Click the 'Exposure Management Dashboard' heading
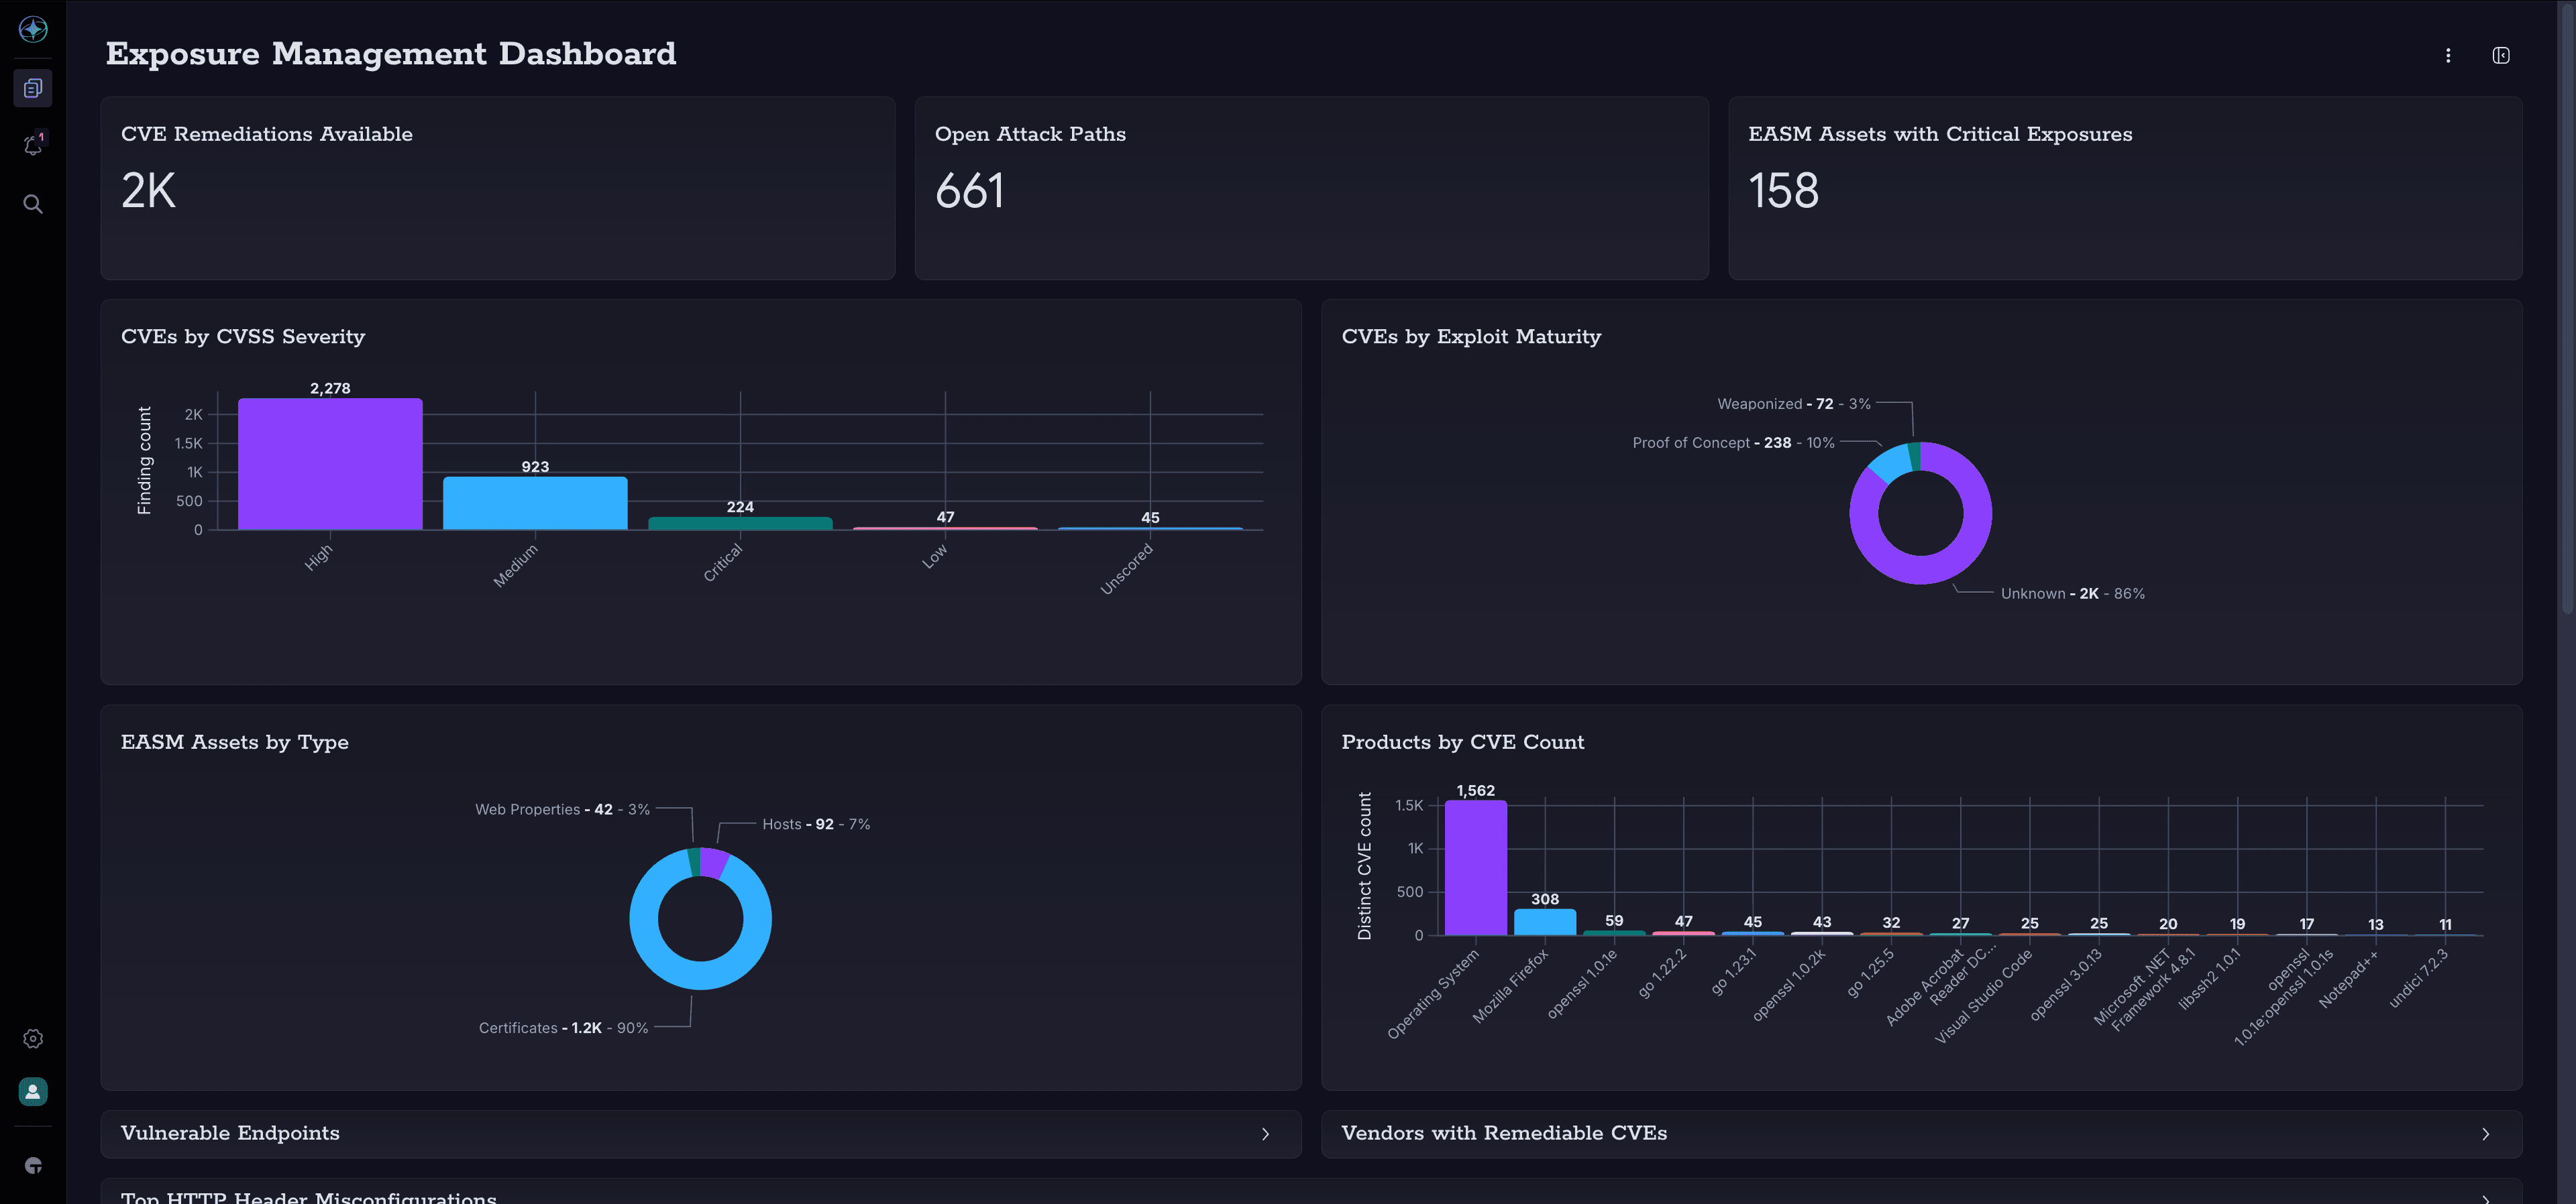Viewport: 2576px width, 1204px height. click(391, 54)
